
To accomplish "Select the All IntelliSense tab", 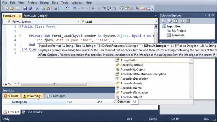I will (x=134, y=102).
